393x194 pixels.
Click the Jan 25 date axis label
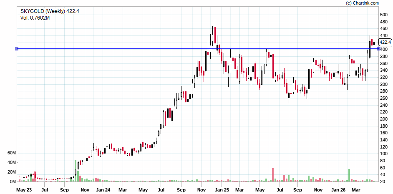point(222,190)
